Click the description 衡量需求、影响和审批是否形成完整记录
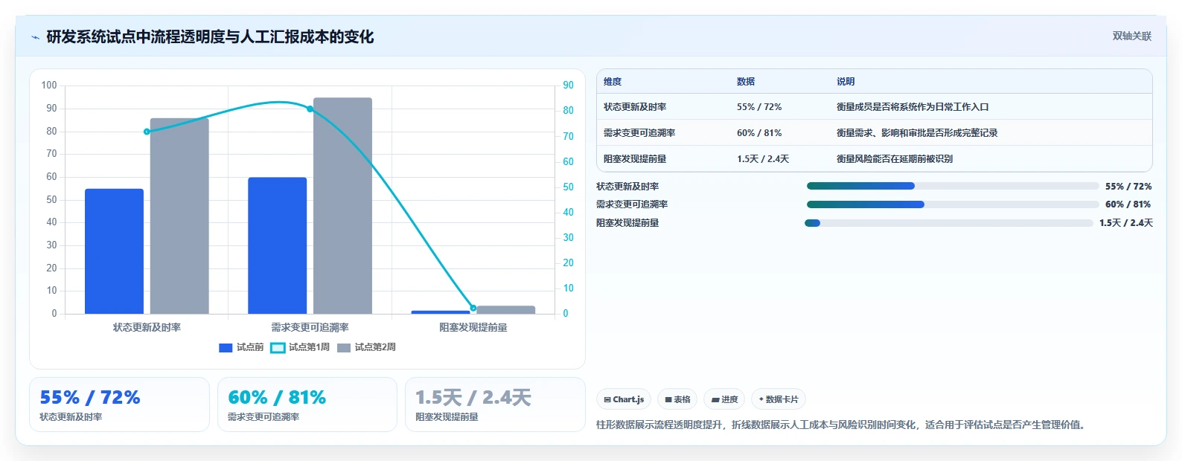Screen dimensions: 1182x461 click(x=917, y=133)
